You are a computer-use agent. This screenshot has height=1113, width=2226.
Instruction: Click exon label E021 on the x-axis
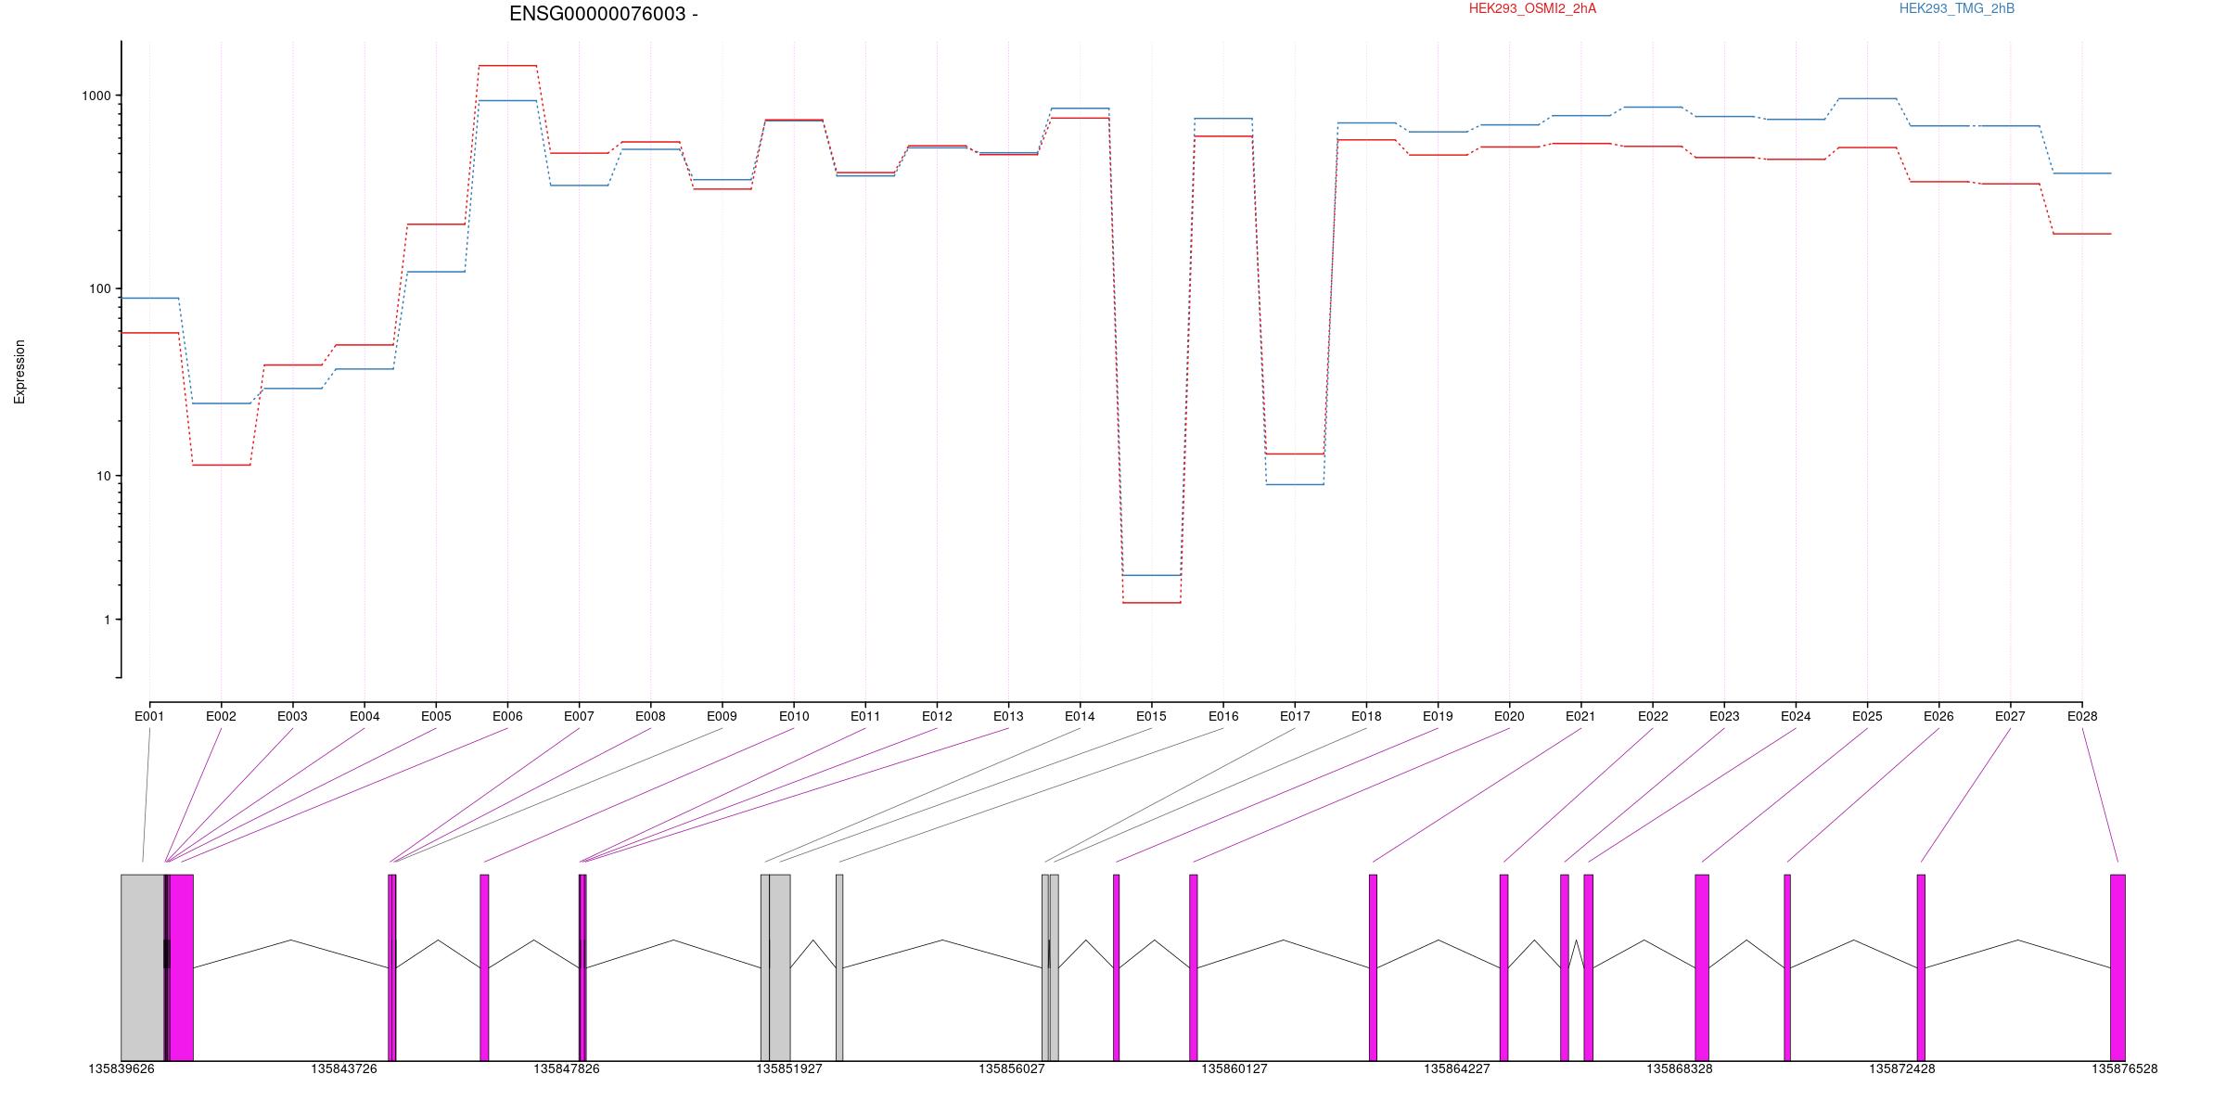1580,716
